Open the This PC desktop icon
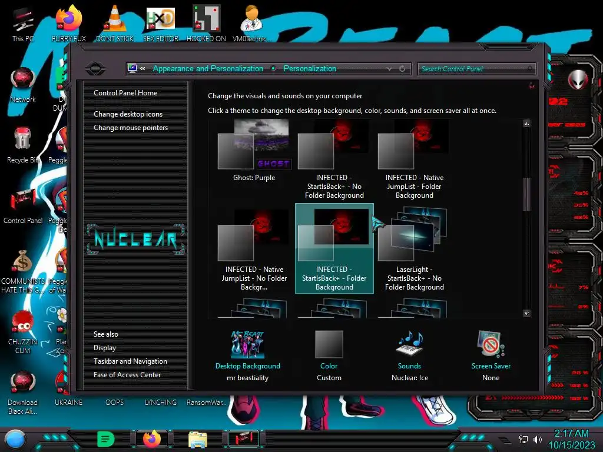 pyautogui.click(x=23, y=24)
